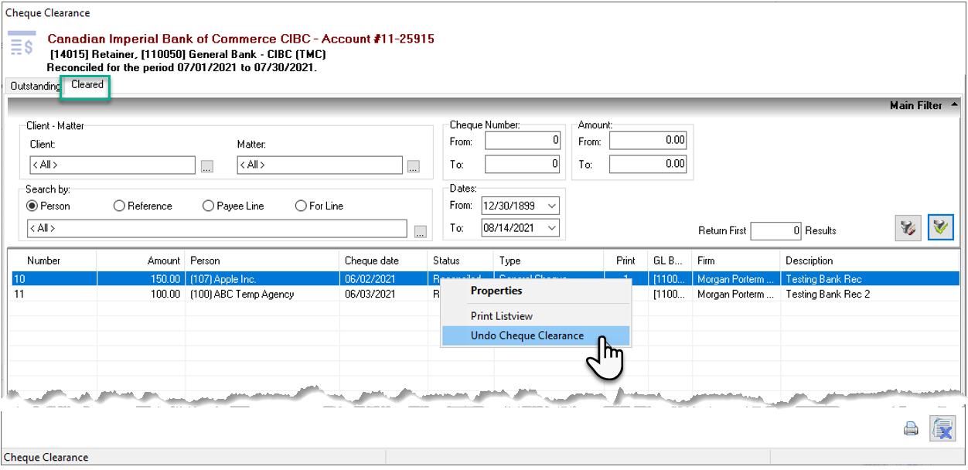Sort by the Person column header
Image resolution: width=968 pixels, height=470 pixels.
(263, 261)
